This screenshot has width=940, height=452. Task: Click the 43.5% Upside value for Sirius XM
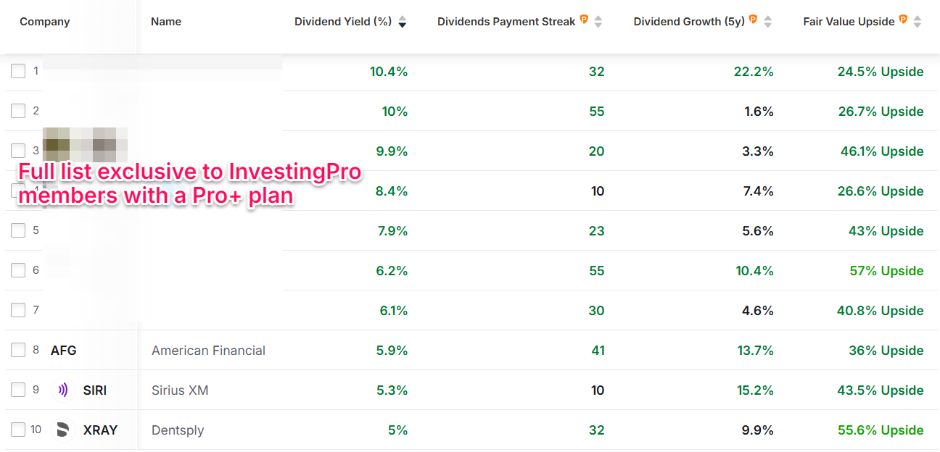tap(881, 390)
